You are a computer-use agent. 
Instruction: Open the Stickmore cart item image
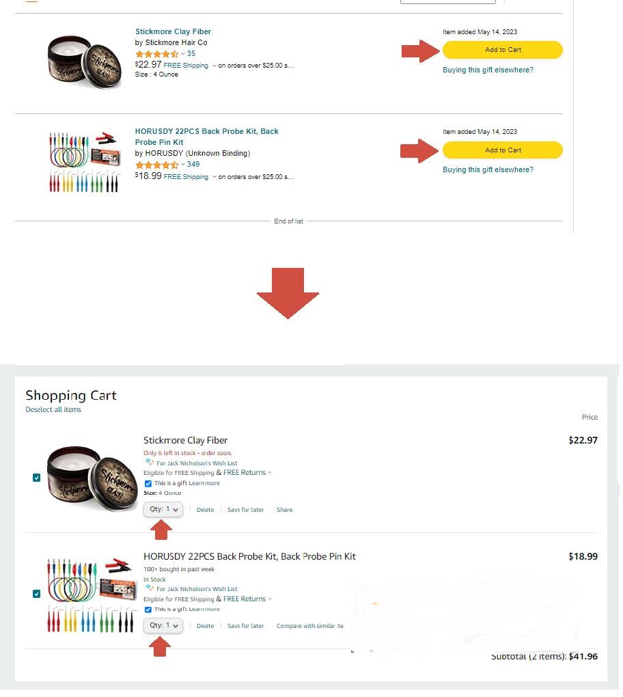[93, 478]
